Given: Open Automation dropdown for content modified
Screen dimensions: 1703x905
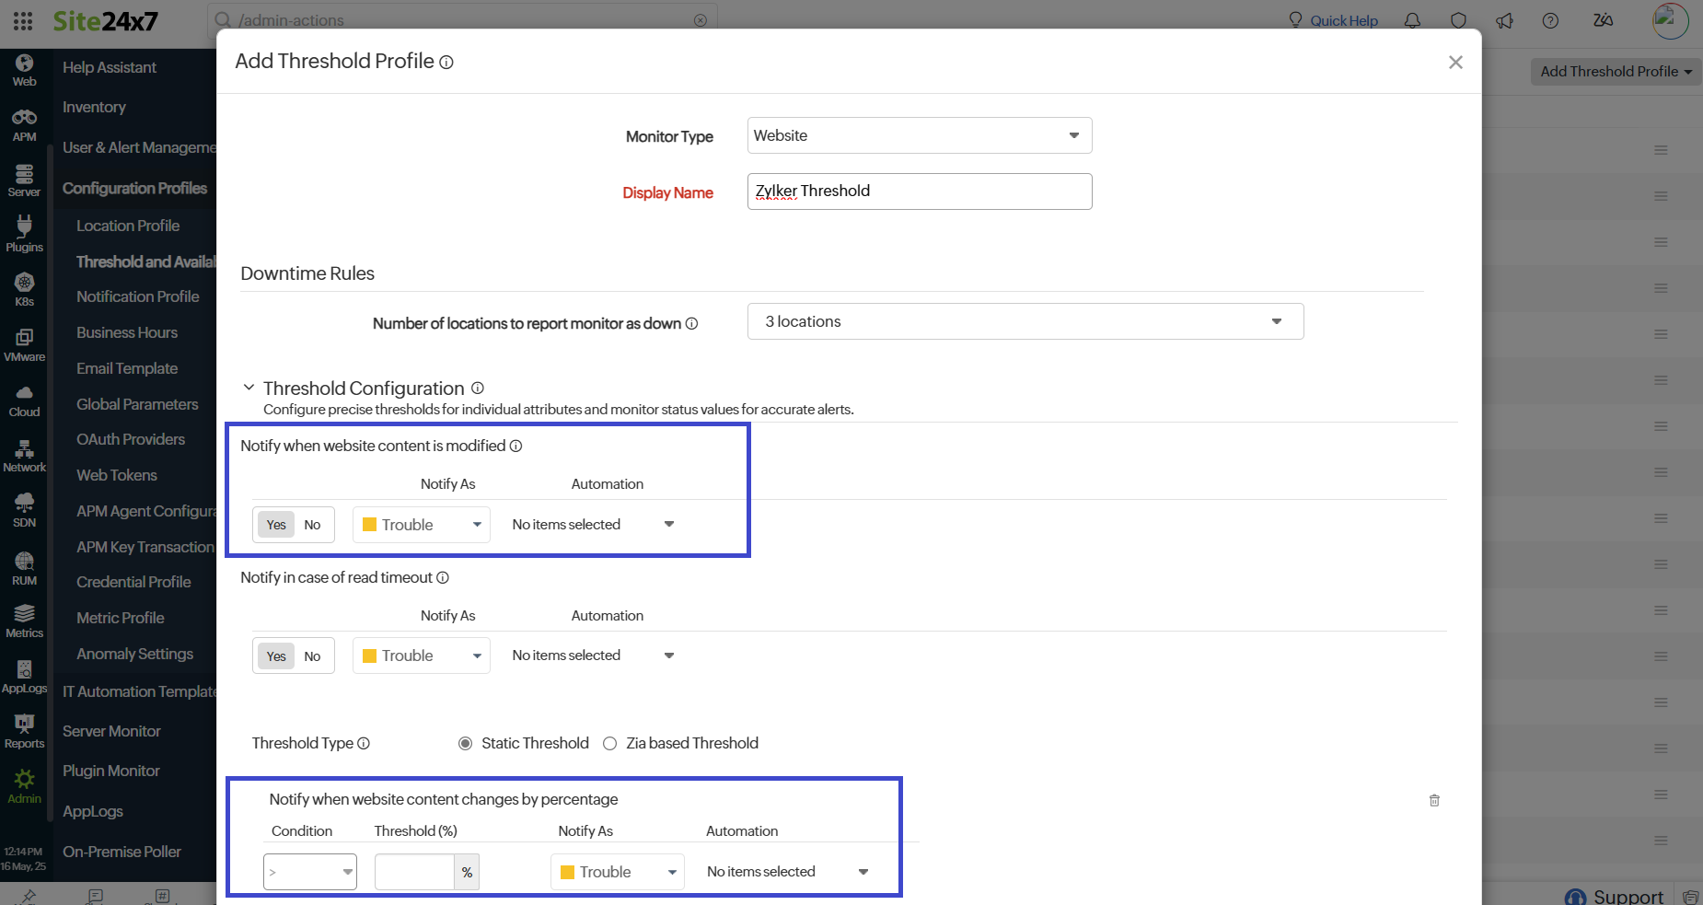Looking at the screenshot, I should pyautogui.click(x=594, y=525).
